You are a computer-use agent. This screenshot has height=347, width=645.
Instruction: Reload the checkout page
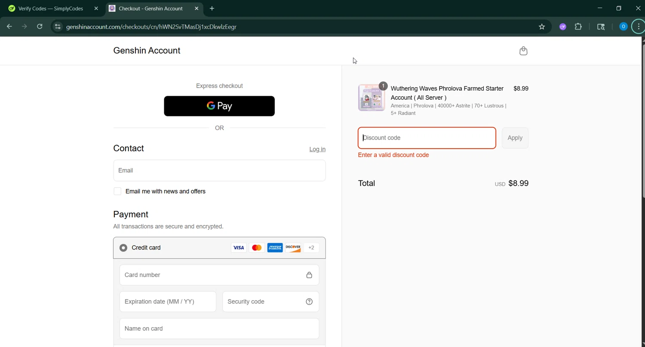tap(40, 27)
